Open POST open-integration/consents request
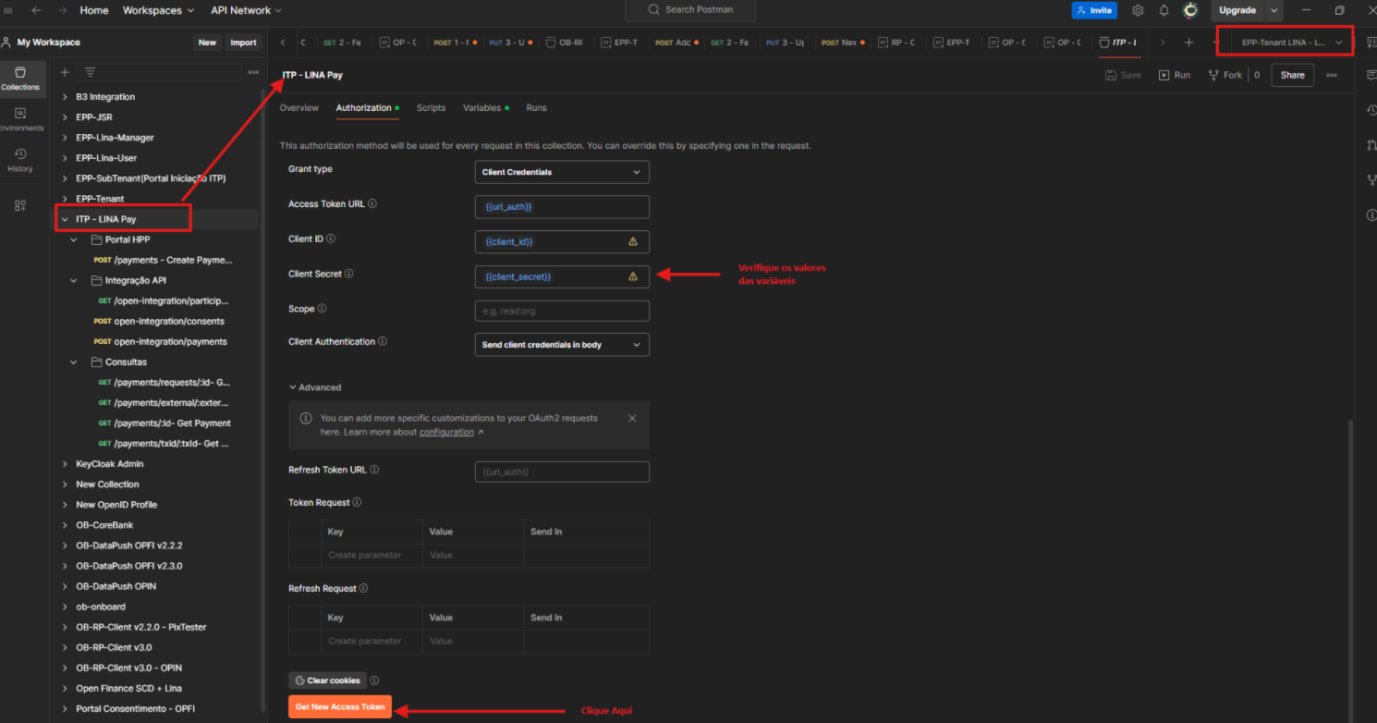Viewport: 1377px width, 723px height. click(x=159, y=321)
